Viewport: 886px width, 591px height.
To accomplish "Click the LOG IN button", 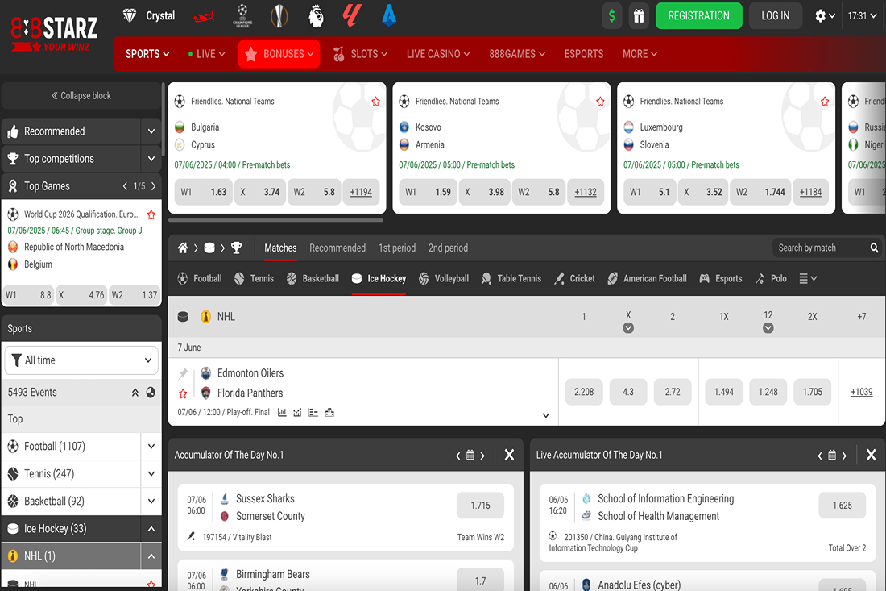I will 775,16.
